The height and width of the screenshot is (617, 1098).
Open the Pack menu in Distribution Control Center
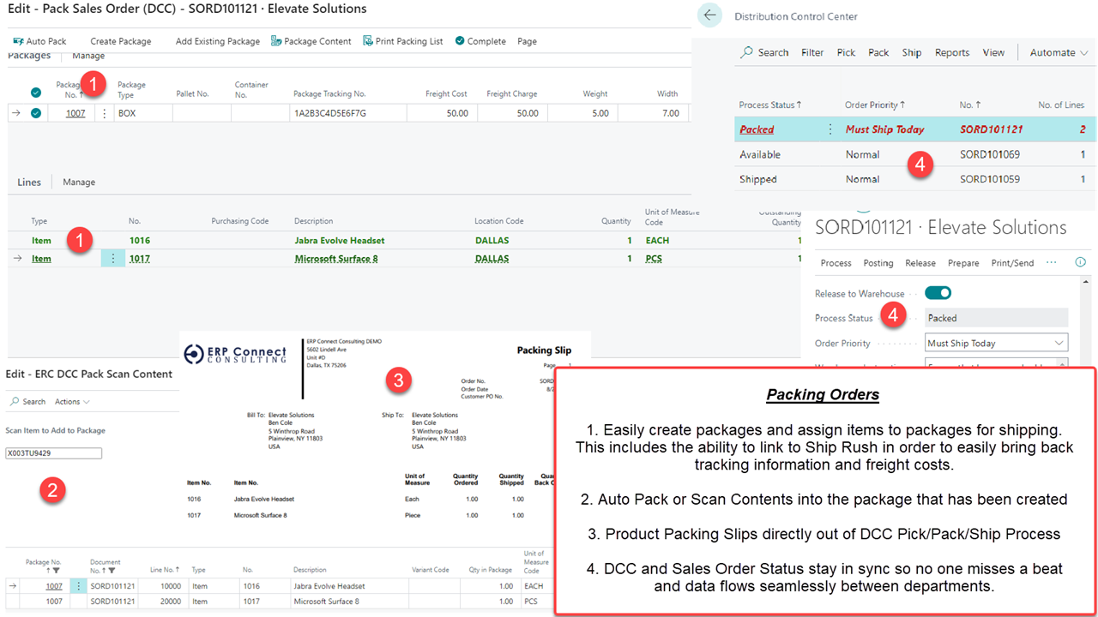click(878, 52)
